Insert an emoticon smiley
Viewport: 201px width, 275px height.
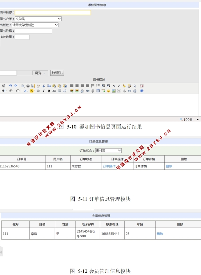point(108,91)
